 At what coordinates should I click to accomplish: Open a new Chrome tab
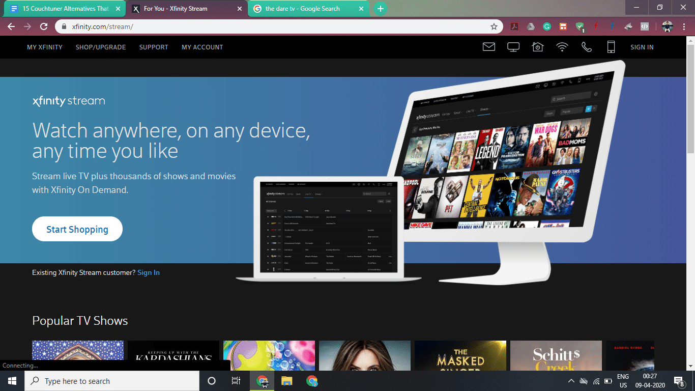pos(380,9)
